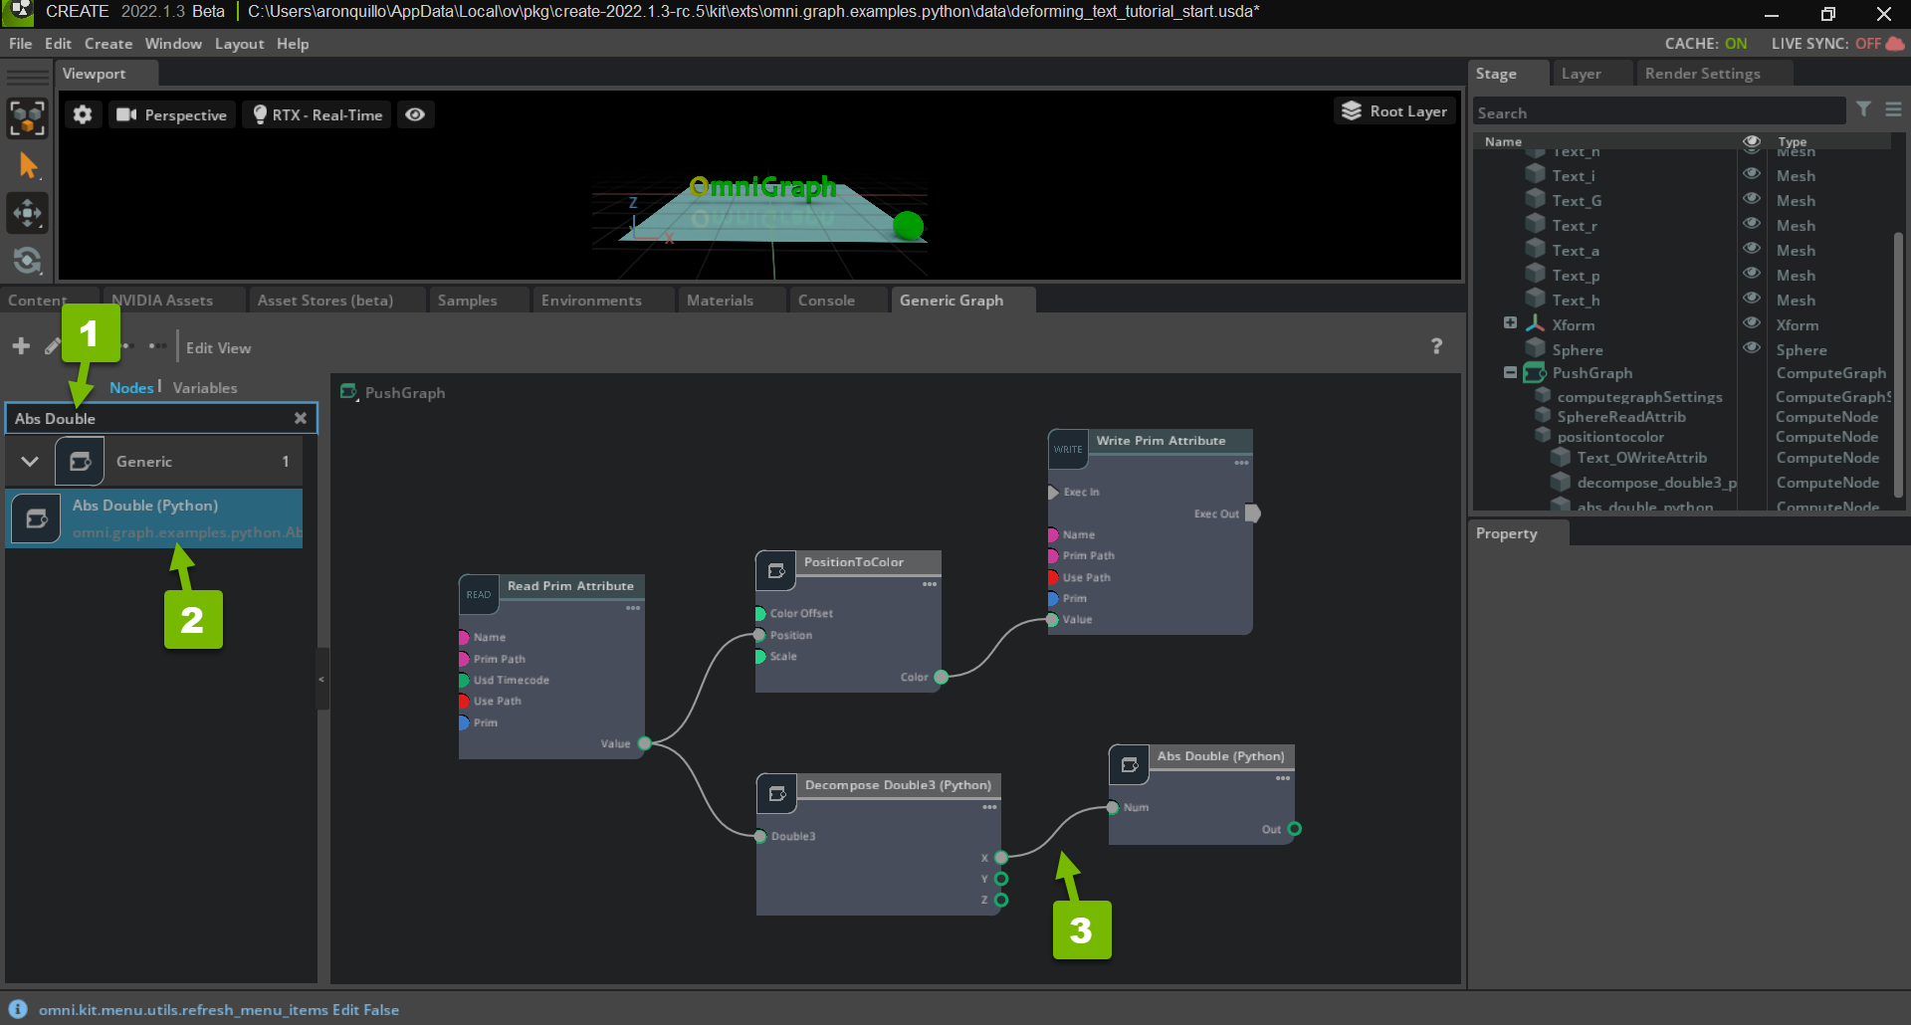Click the Perspective camera button
Viewport: 1911px width, 1025px height.
(x=172, y=114)
